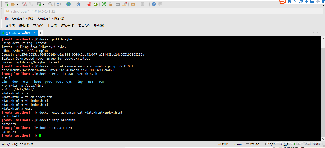
Task: Expand the layout dropdown arrow
Action: (147, 4)
